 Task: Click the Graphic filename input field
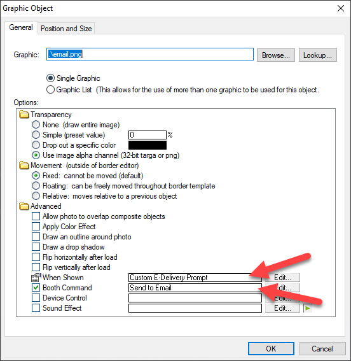point(150,54)
